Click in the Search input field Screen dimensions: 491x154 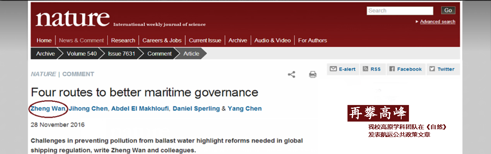(x=400, y=11)
